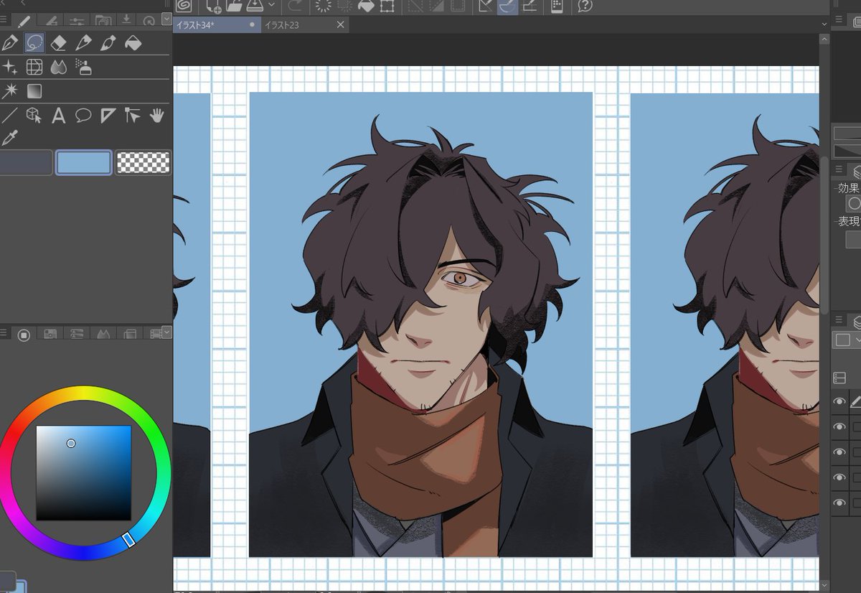This screenshot has width=861, height=593.
Task: Click the 効果 label
Action: pyautogui.click(x=849, y=187)
